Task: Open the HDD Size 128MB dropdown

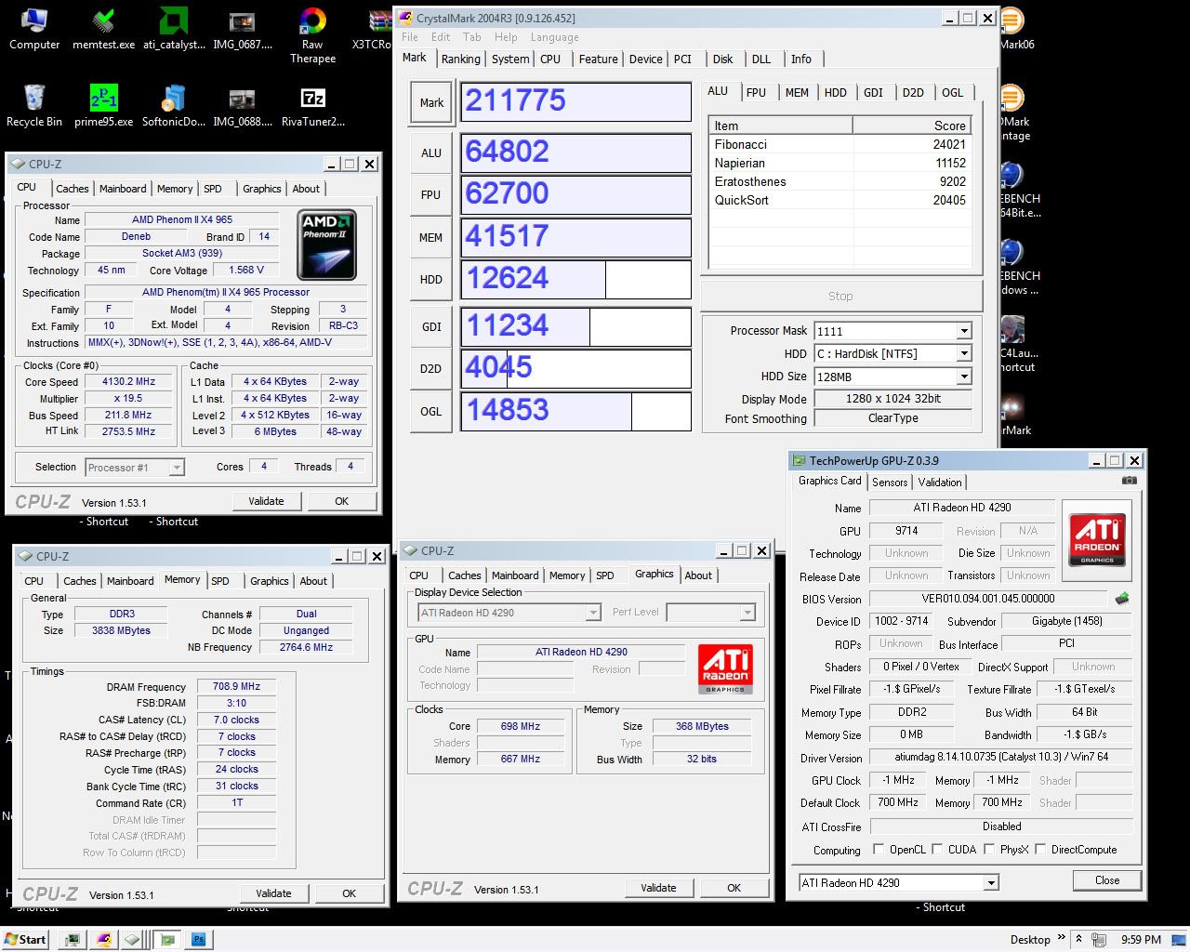Action: pos(964,377)
